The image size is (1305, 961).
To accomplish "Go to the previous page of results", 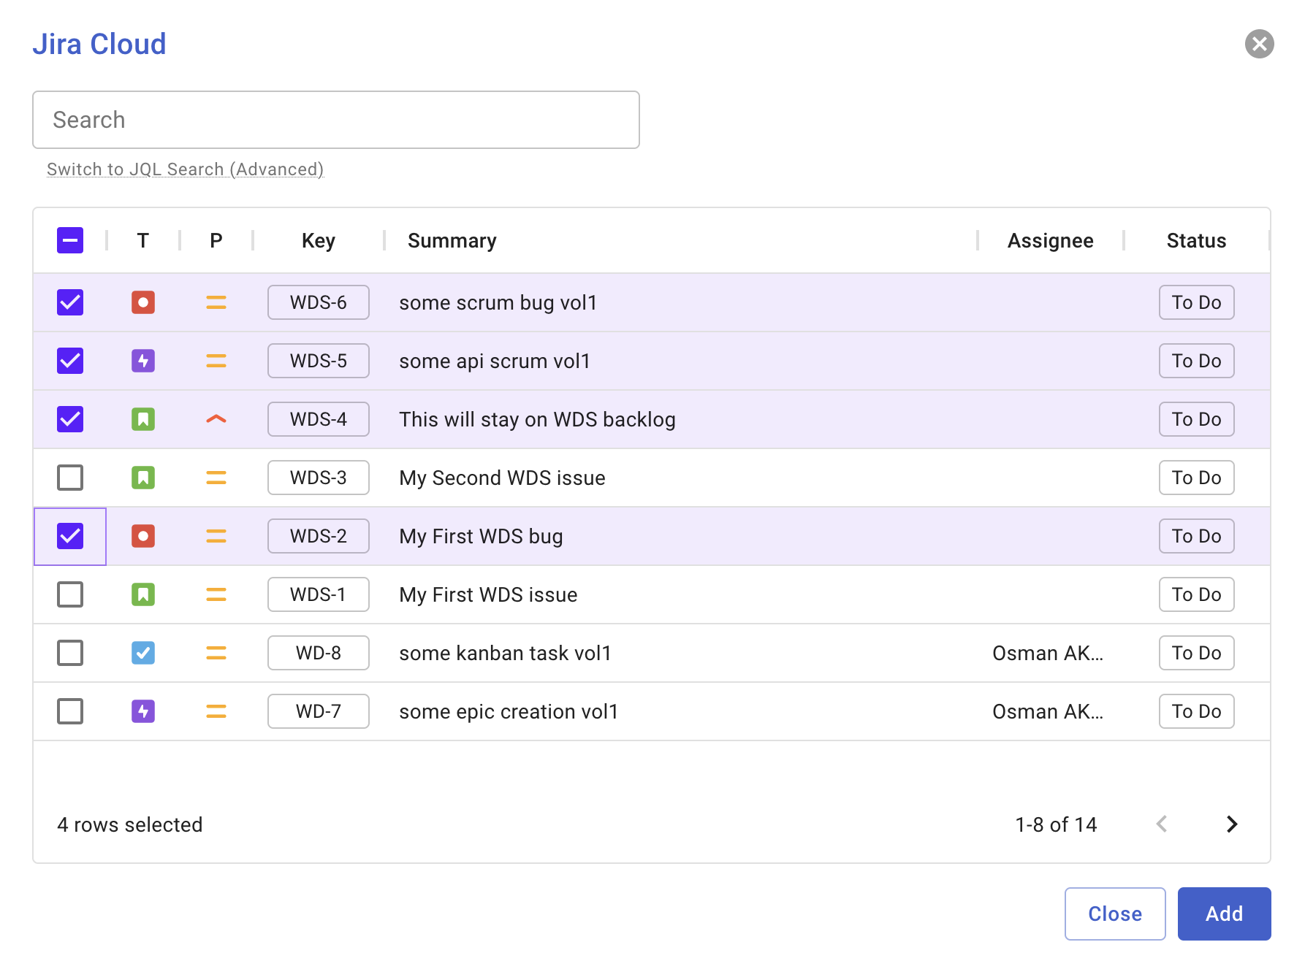I will click(x=1162, y=824).
